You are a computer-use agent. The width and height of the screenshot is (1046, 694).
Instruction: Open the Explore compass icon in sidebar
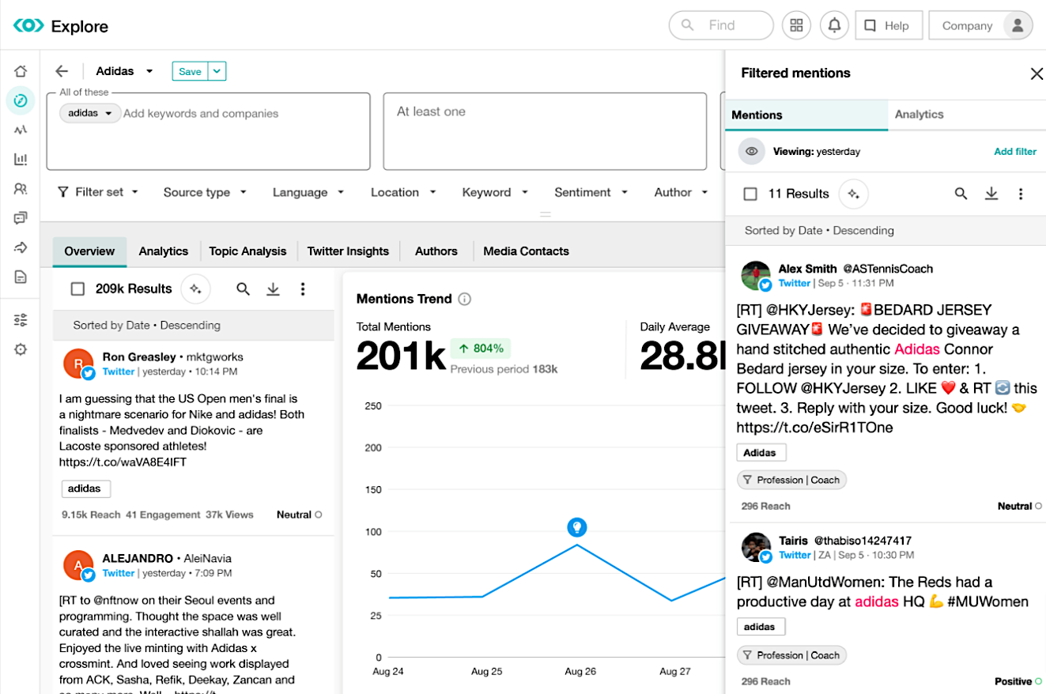20,100
